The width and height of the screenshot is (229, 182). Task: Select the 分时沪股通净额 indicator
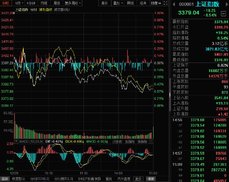pos(89,179)
